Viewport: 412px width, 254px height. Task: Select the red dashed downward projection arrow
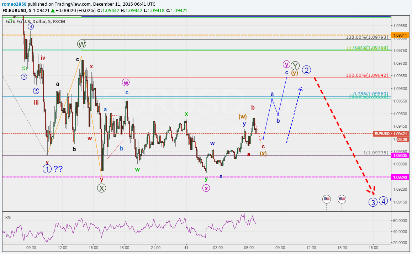(x=344, y=136)
